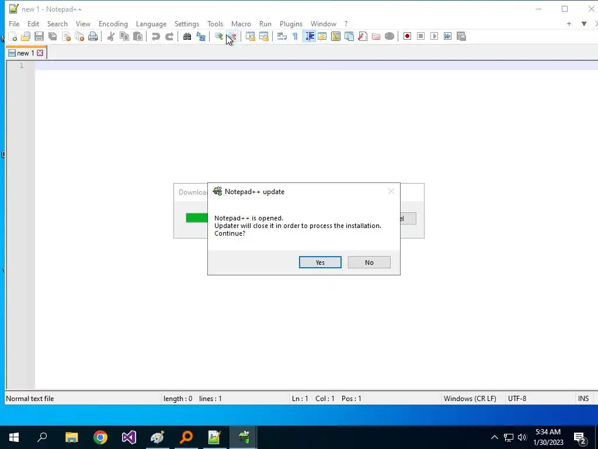This screenshot has width=598, height=449.
Task: Click the Close document toolbar icon
Action: tap(67, 37)
